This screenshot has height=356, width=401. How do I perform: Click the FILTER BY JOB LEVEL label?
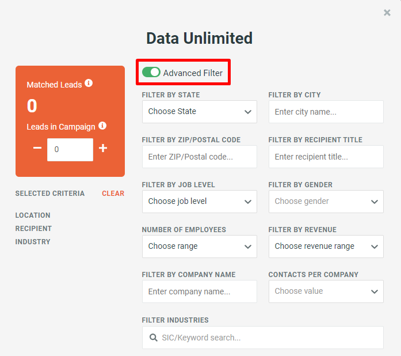(x=178, y=185)
